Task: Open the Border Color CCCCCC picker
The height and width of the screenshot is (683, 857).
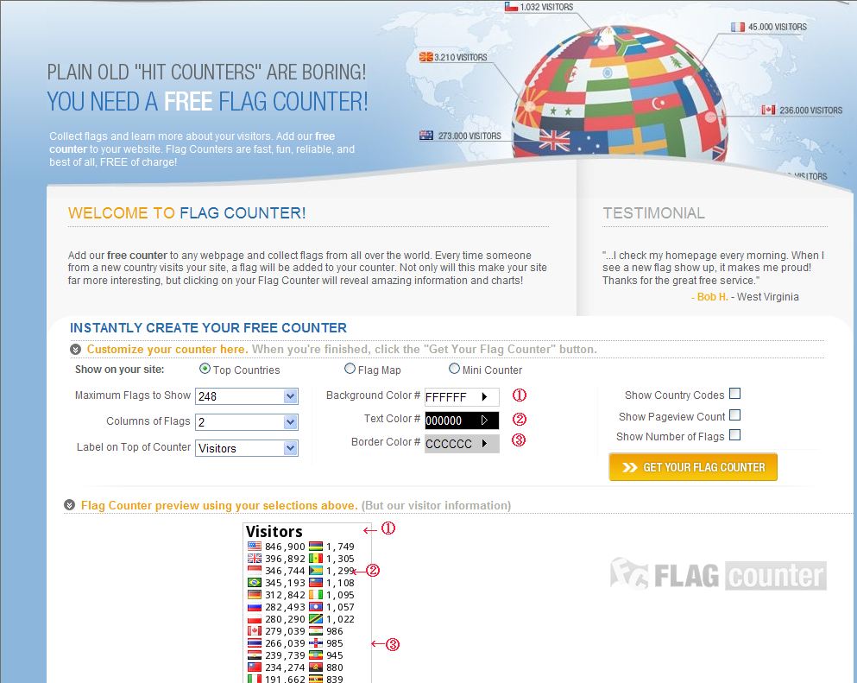Action: pyautogui.click(x=462, y=444)
